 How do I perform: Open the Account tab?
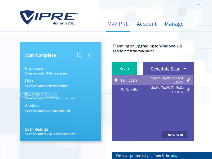147,24
